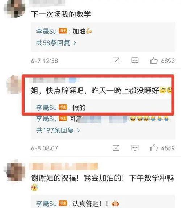Screen dimensions: 181x208
Task: Expand the 共197条回复 replies thread
Action: click(58, 130)
